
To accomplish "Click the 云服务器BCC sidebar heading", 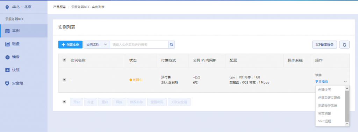I will point(15,19).
